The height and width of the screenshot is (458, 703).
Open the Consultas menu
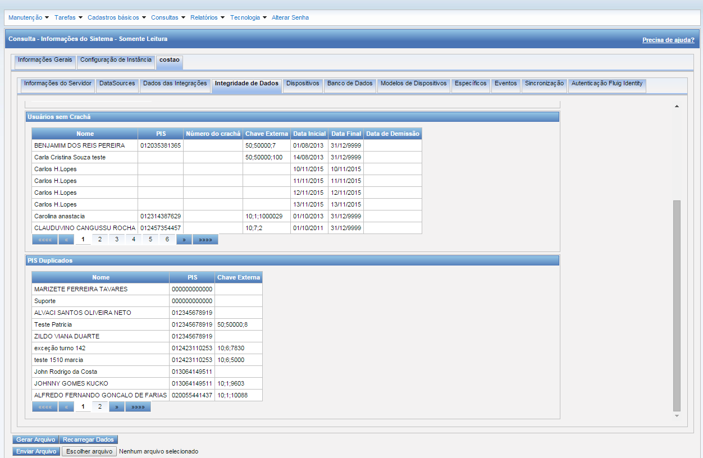click(x=168, y=17)
